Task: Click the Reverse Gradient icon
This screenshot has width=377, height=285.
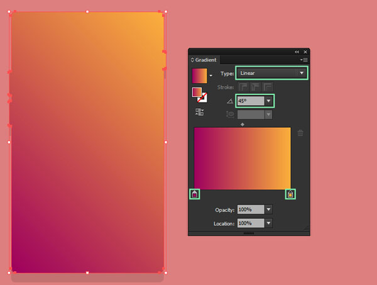Action: pos(199,112)
